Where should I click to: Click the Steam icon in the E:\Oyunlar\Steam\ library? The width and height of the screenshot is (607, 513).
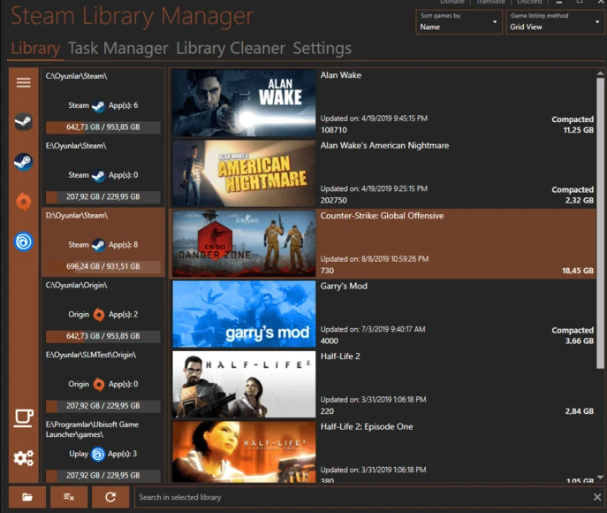(x=98, y=175)
